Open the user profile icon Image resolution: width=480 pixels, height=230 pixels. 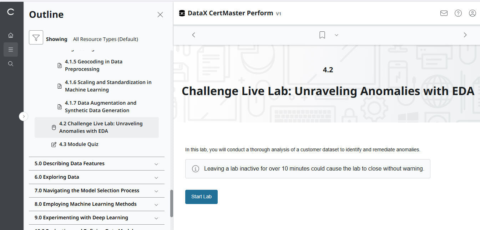[x=472, y=13]
